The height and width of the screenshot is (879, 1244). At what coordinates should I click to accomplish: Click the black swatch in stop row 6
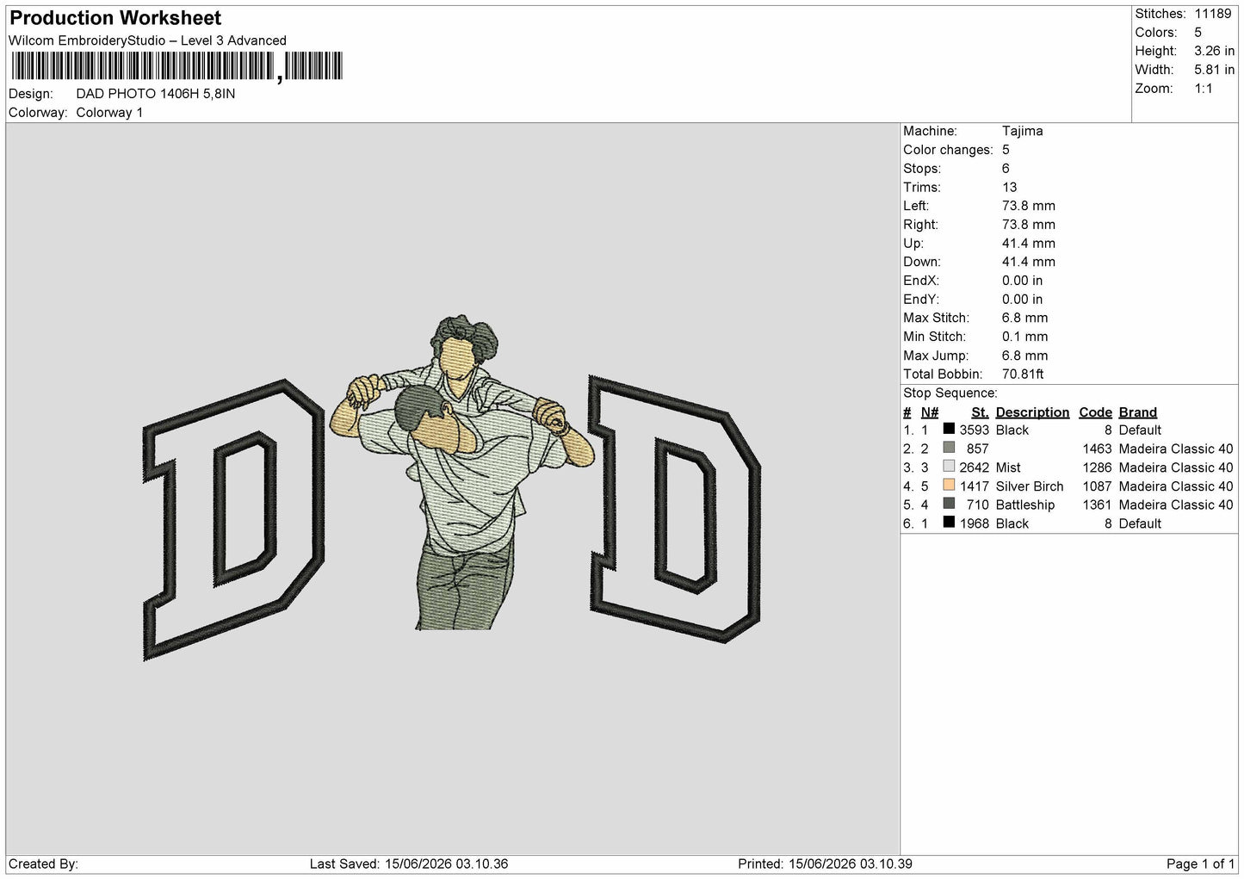(x=949, y=523)
